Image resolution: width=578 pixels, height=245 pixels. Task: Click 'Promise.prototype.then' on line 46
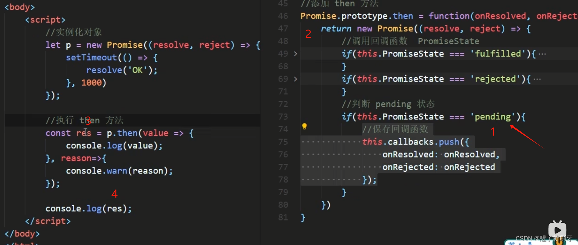click(x=357, y=16)
